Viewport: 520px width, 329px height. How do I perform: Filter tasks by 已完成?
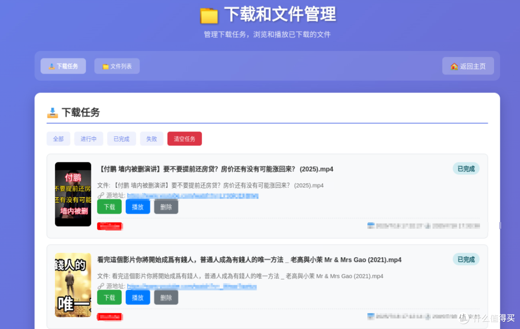pyautogui.click(x=121, y=139)
